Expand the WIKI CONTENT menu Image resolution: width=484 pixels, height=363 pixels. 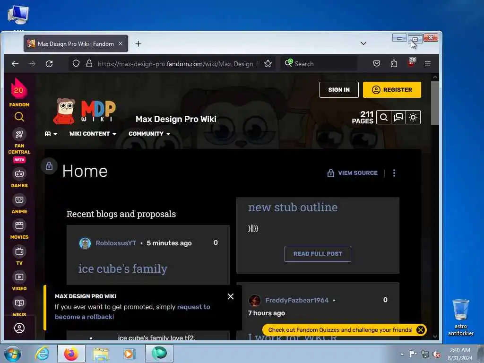pos(93,134)
